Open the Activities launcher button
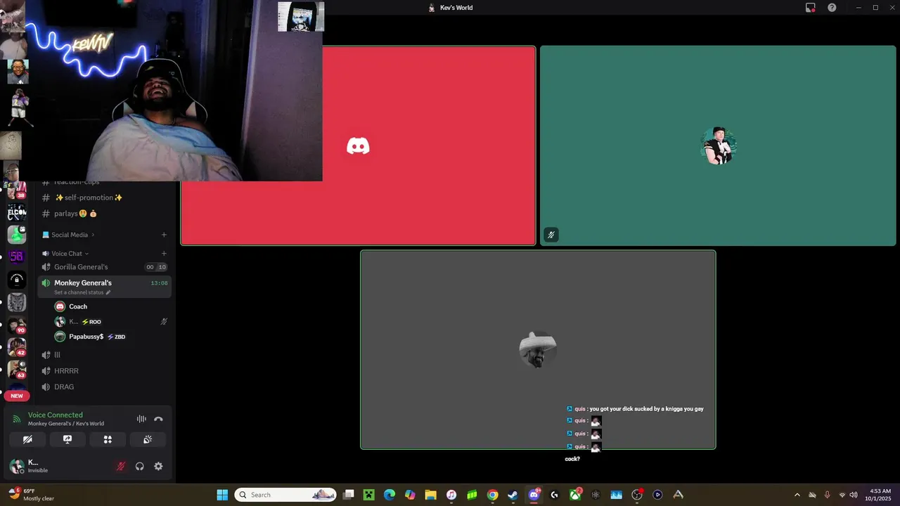The width and height of the screenshot is (900, 506). tap(108, 439)
